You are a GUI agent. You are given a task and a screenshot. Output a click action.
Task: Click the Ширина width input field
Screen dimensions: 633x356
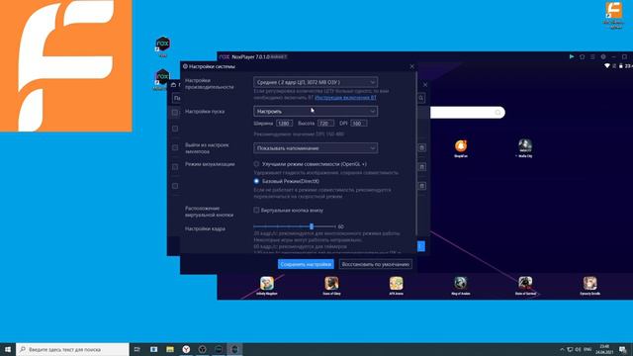284,123
